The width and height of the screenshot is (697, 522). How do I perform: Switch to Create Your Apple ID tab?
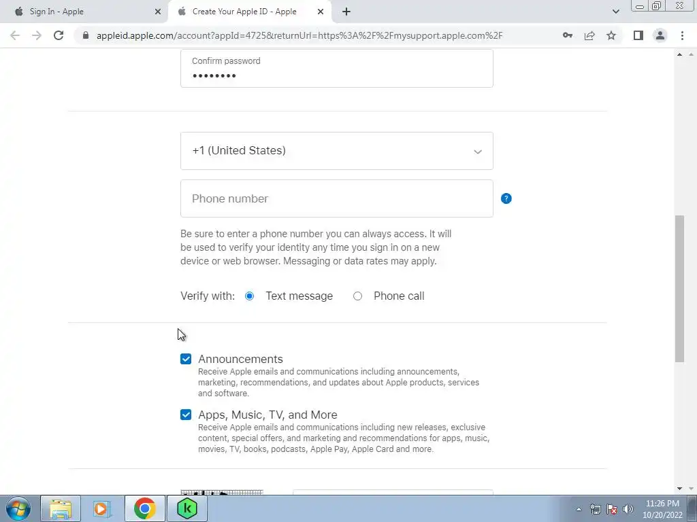point(249,12)
